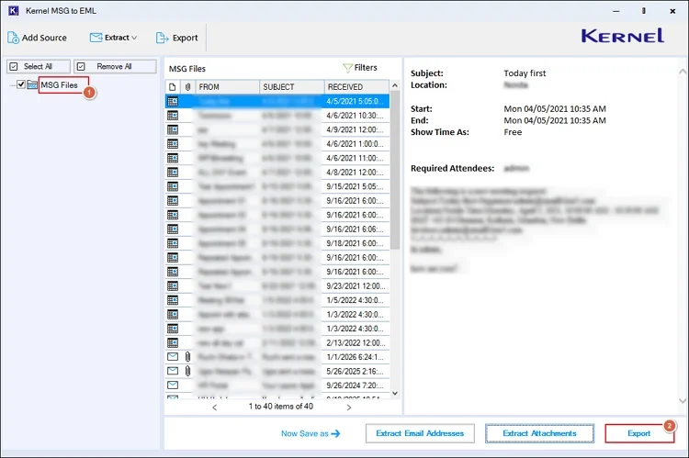This screenshot has width=689, height=458.
Task: Click envelope icon of 5/26/2025 2:16 row
Action: tap(173, 371)
